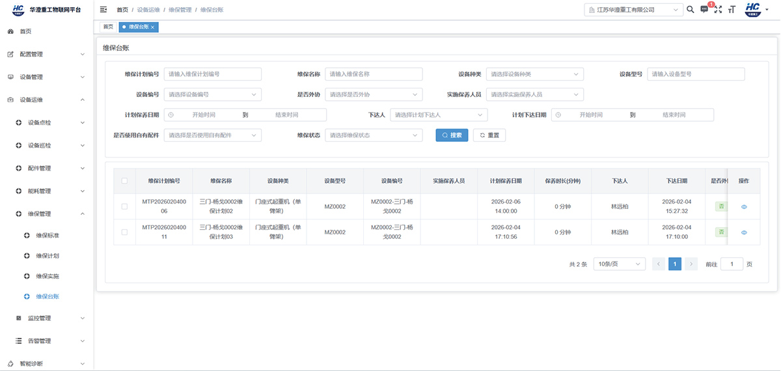Click the blue 搜索 button

[452, 135]
